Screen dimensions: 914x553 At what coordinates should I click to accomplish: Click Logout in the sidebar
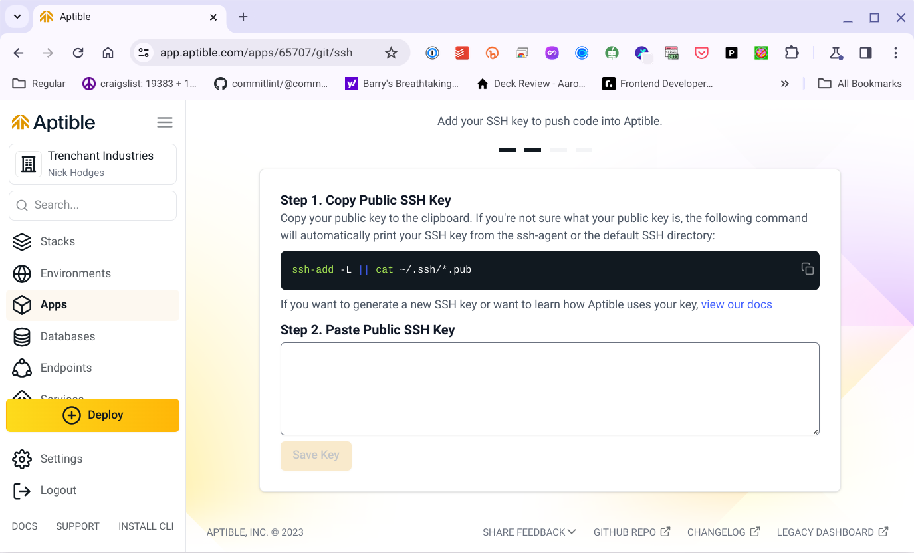(x=93, y=490)
